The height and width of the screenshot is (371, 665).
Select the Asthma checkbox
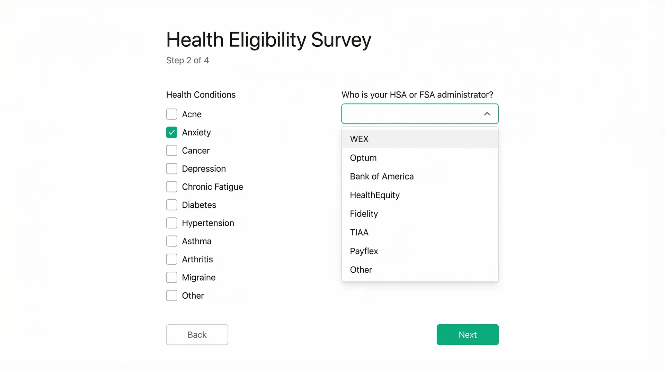[171, 241]
